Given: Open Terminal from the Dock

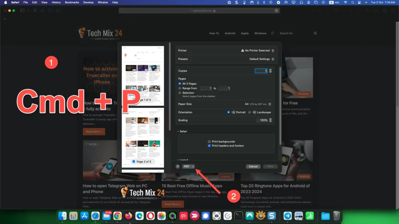Looking at the screenshot, I should pyautogui.click(x=238, y=216).
